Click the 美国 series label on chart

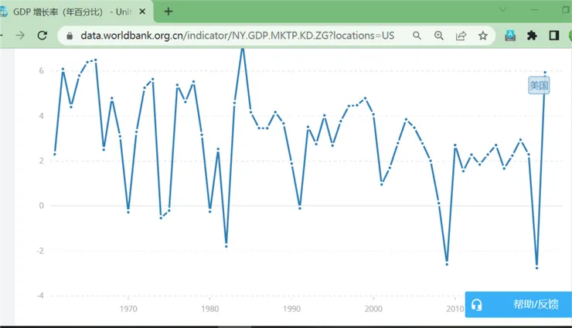(x=539, y=86)
